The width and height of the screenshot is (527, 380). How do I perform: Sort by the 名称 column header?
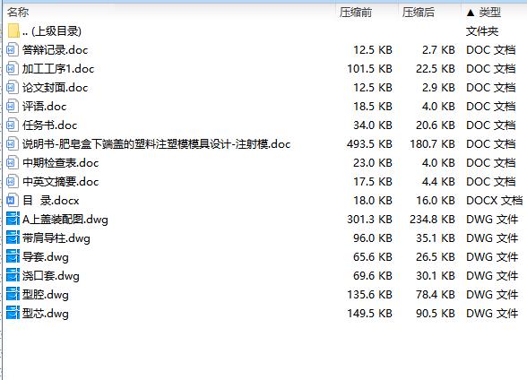[18, 13]
